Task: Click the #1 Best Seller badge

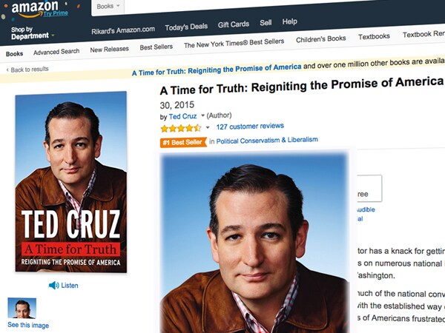Action: pyautogui.click(x=183, y=142)
